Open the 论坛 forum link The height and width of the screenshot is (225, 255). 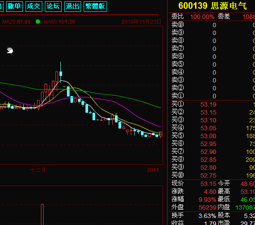point(53,7)
